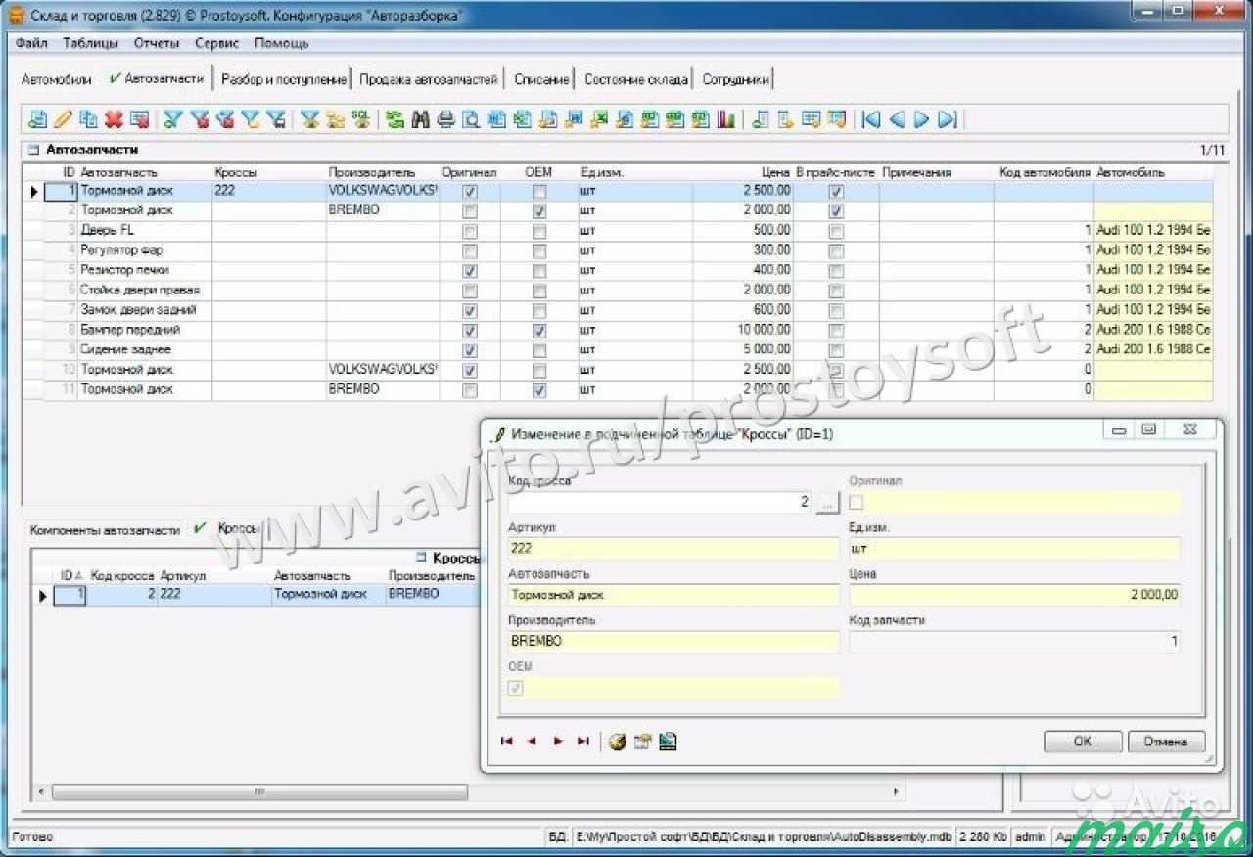Screen dimensions: 1253x857
Task: Open the Таблицы menu
Action: coord(90,43)
